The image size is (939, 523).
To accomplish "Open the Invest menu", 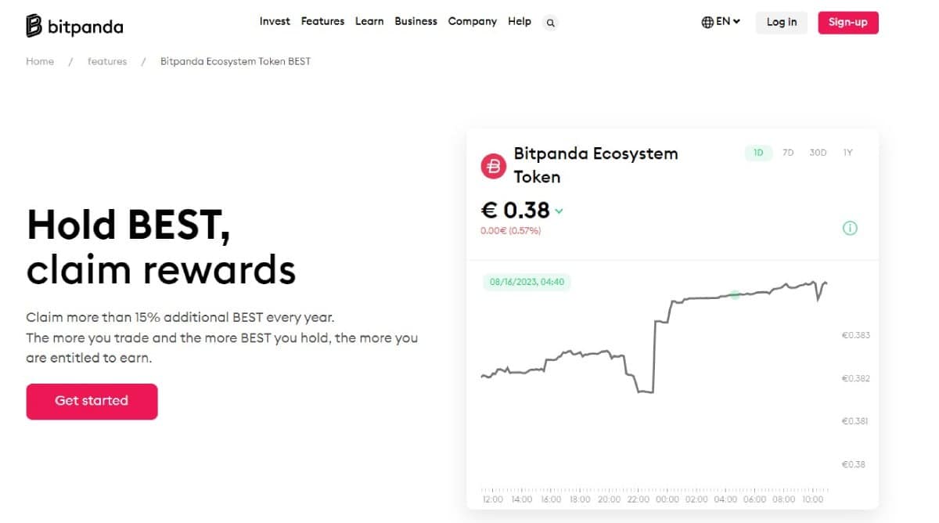I will pos(275,21).
